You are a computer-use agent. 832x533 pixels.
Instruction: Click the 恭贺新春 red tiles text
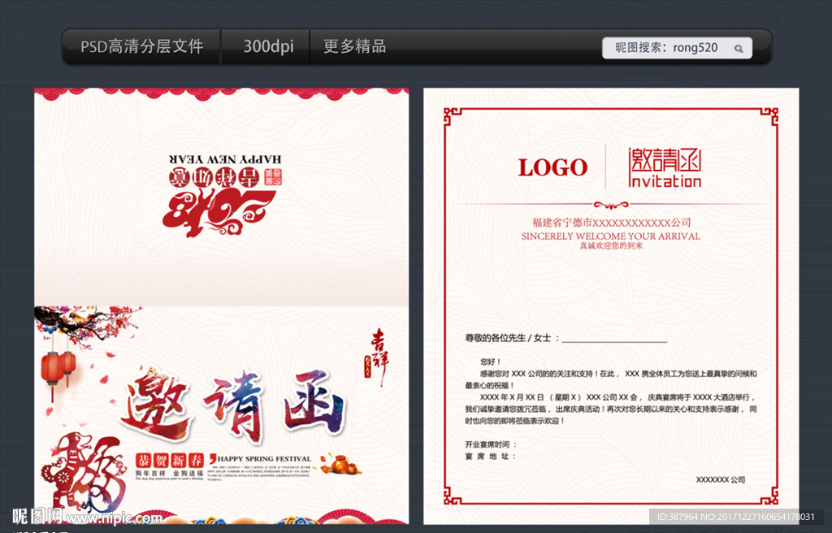(x=169, y=460)
